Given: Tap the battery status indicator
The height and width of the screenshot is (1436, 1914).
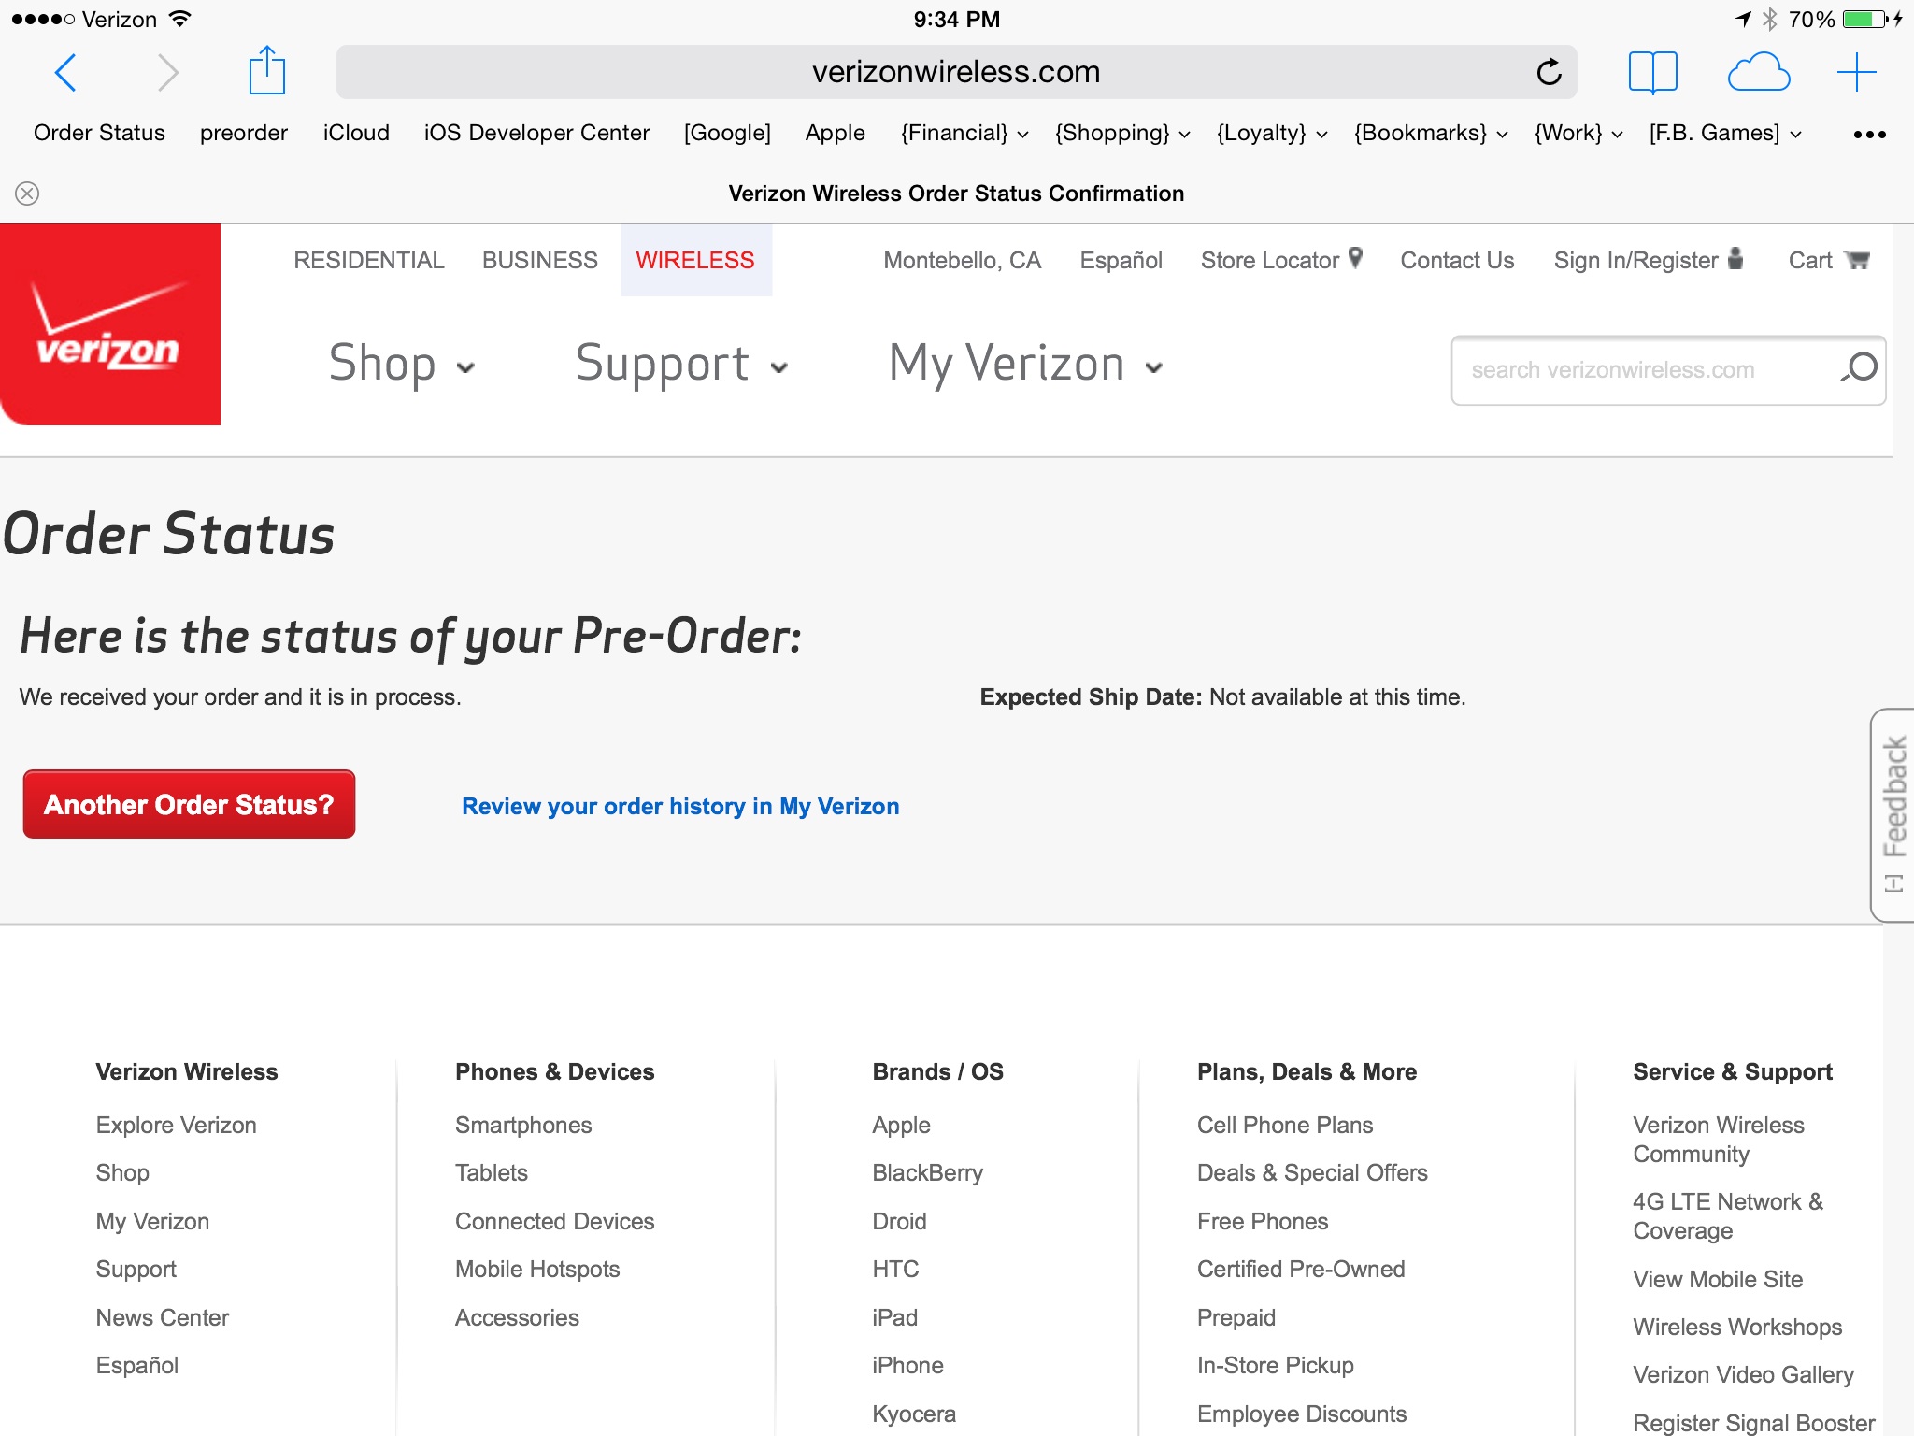Looking at the screenshot, I should 1865,19.
